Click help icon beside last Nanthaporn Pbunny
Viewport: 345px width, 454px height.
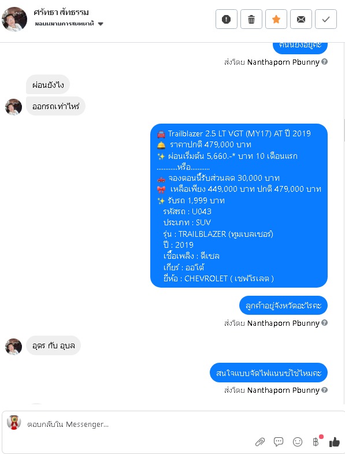324,390
